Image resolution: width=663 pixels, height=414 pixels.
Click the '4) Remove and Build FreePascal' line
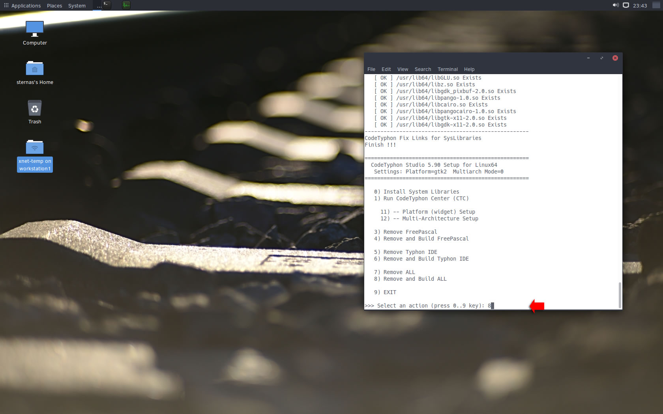tap(421, 239)
